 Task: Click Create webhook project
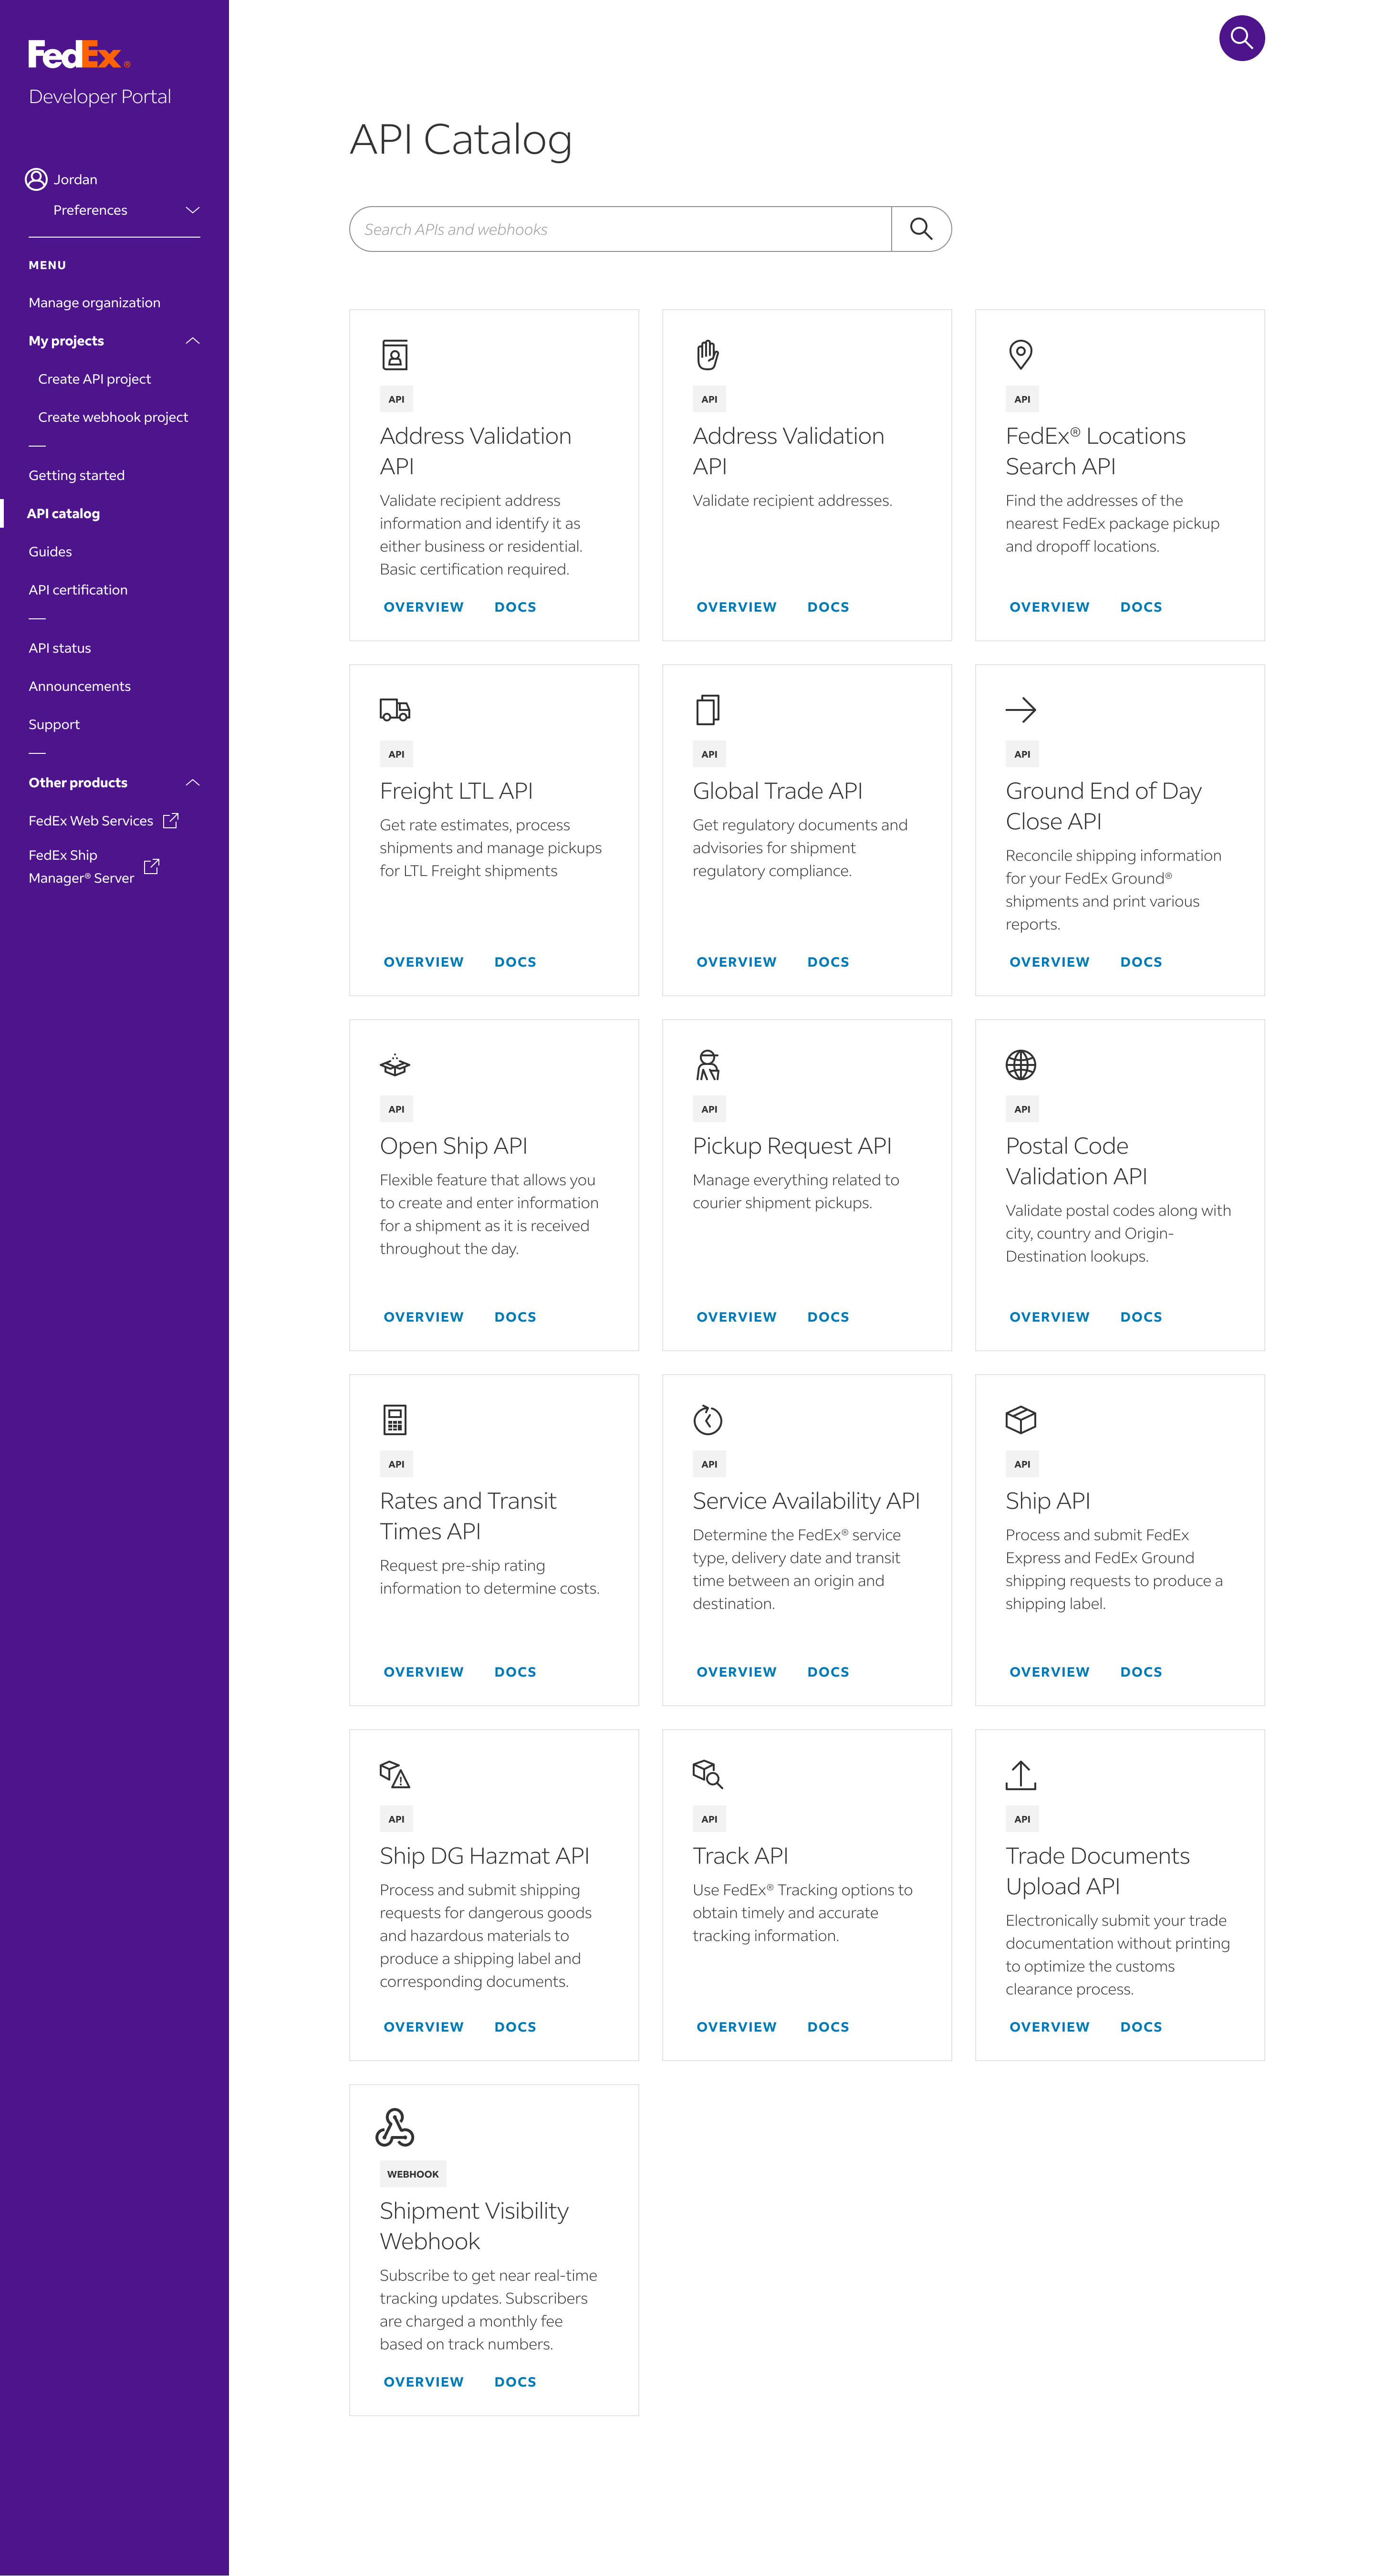[113, 417]
